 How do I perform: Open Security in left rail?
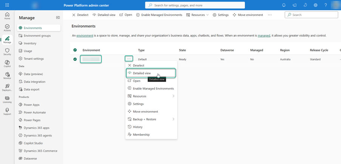coord(7,52)
